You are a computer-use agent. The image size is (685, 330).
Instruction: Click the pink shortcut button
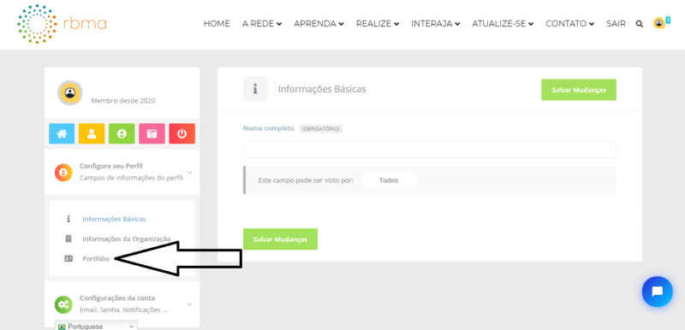152,134
